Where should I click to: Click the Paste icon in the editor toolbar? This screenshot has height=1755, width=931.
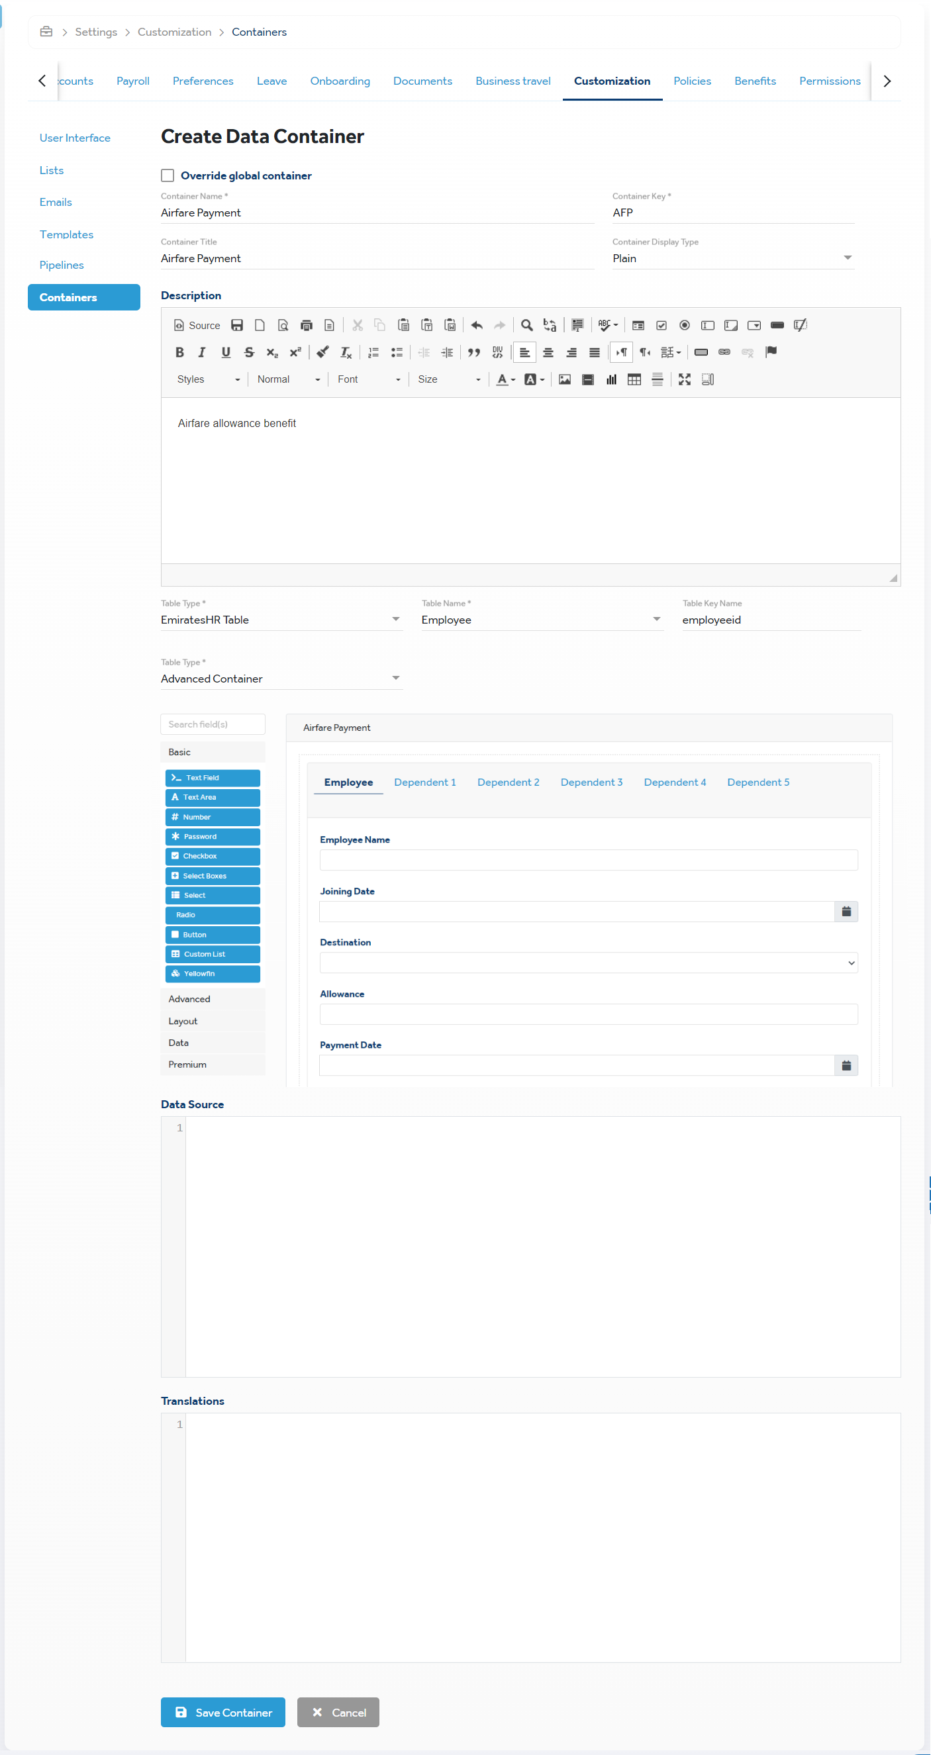click(x=403, y=325)
